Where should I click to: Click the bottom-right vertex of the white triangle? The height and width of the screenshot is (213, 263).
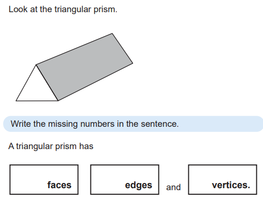tap(58, 101)
